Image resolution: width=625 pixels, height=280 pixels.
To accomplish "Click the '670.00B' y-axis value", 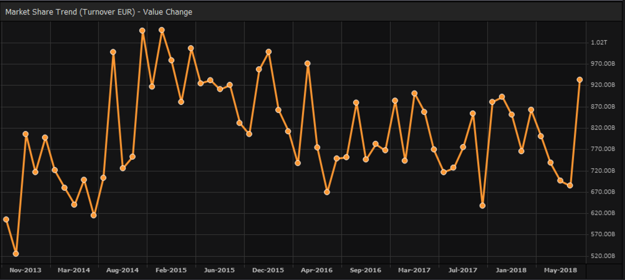I will 603,192.
